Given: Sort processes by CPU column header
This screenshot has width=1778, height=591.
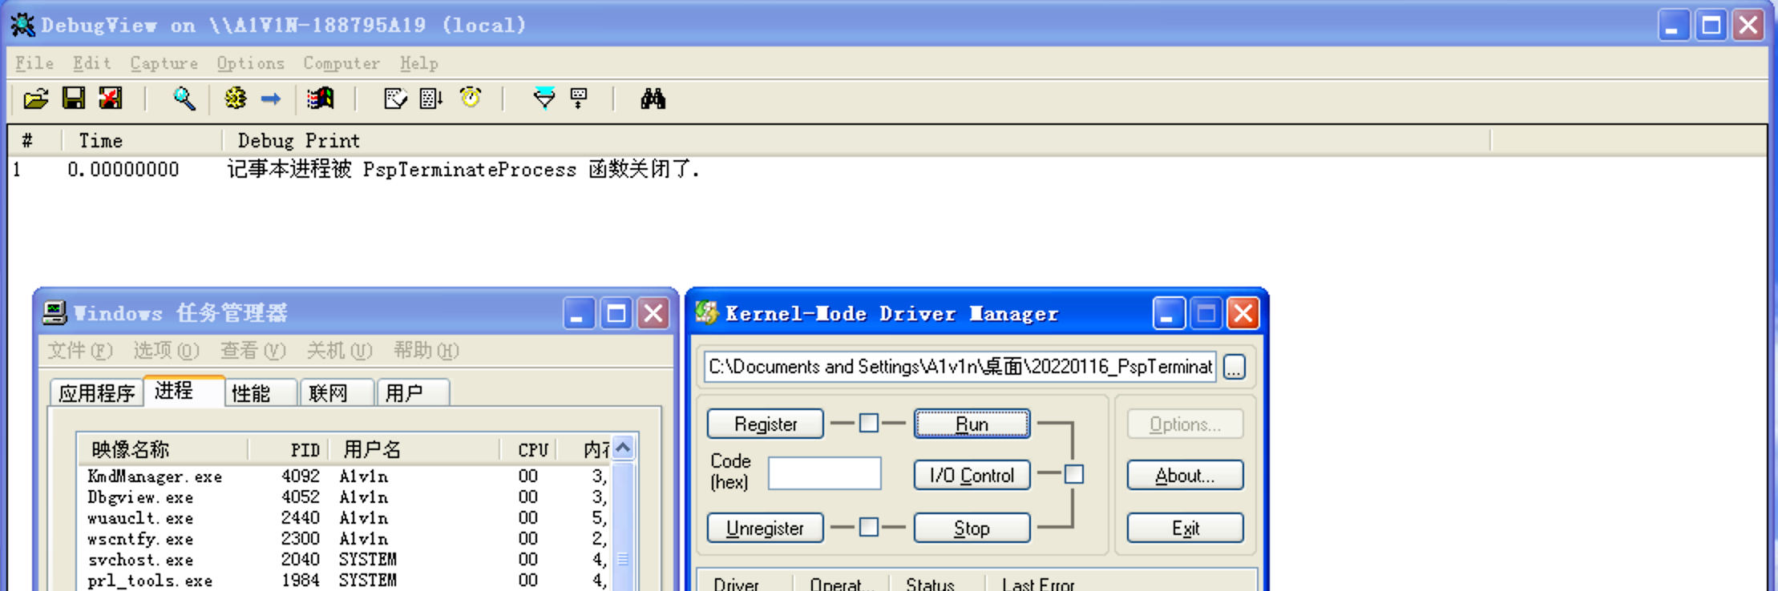Looking at the screenshot, I should tap(528, 449).
